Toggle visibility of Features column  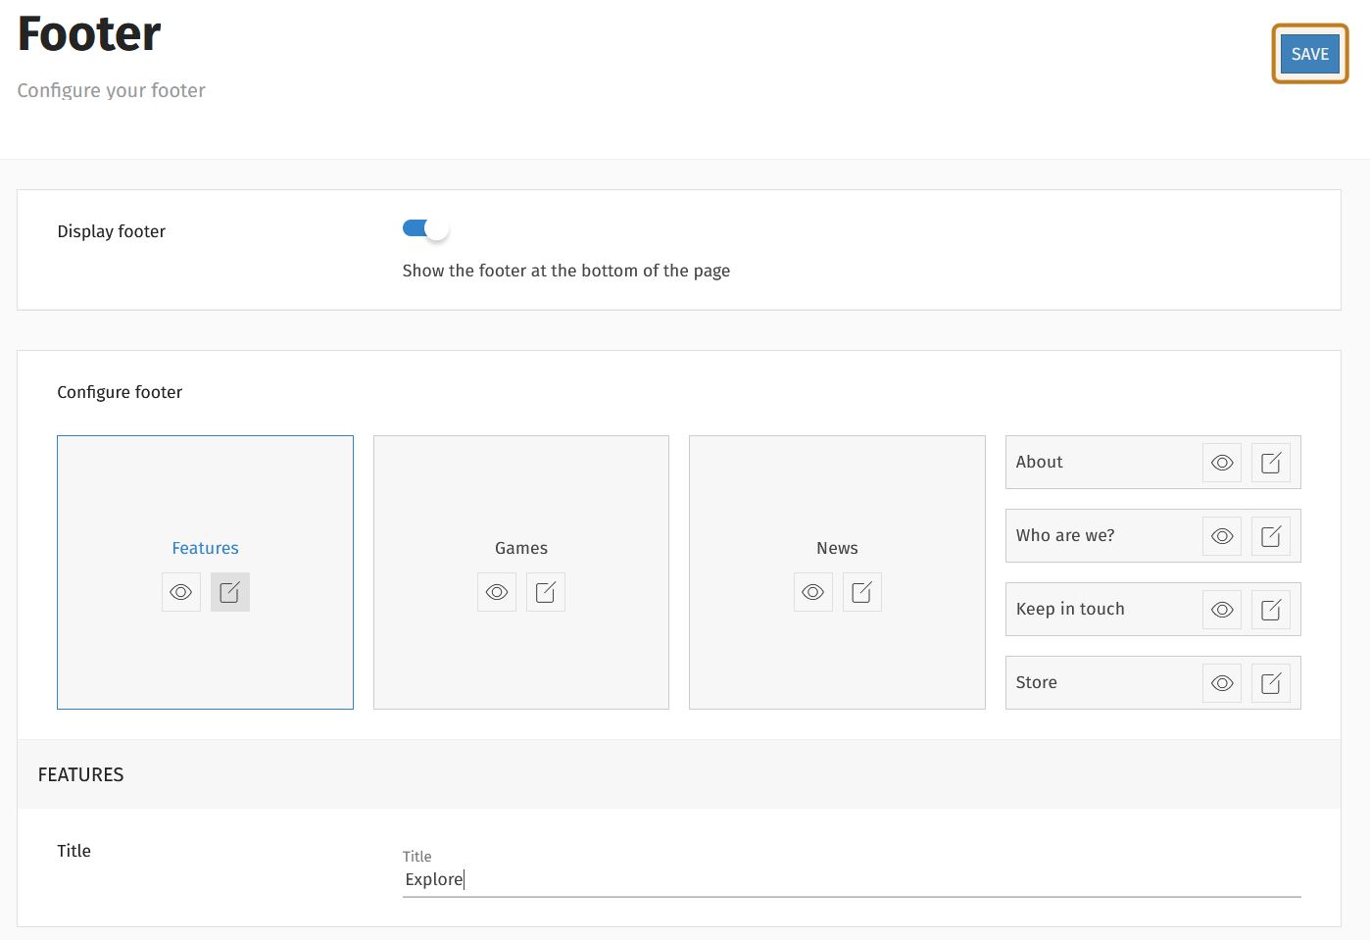[x=181, y=592]
